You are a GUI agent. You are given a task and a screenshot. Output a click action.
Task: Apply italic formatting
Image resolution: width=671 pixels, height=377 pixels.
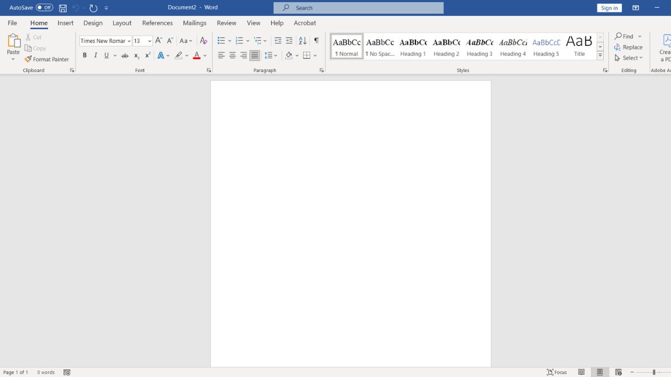(96, 55)
